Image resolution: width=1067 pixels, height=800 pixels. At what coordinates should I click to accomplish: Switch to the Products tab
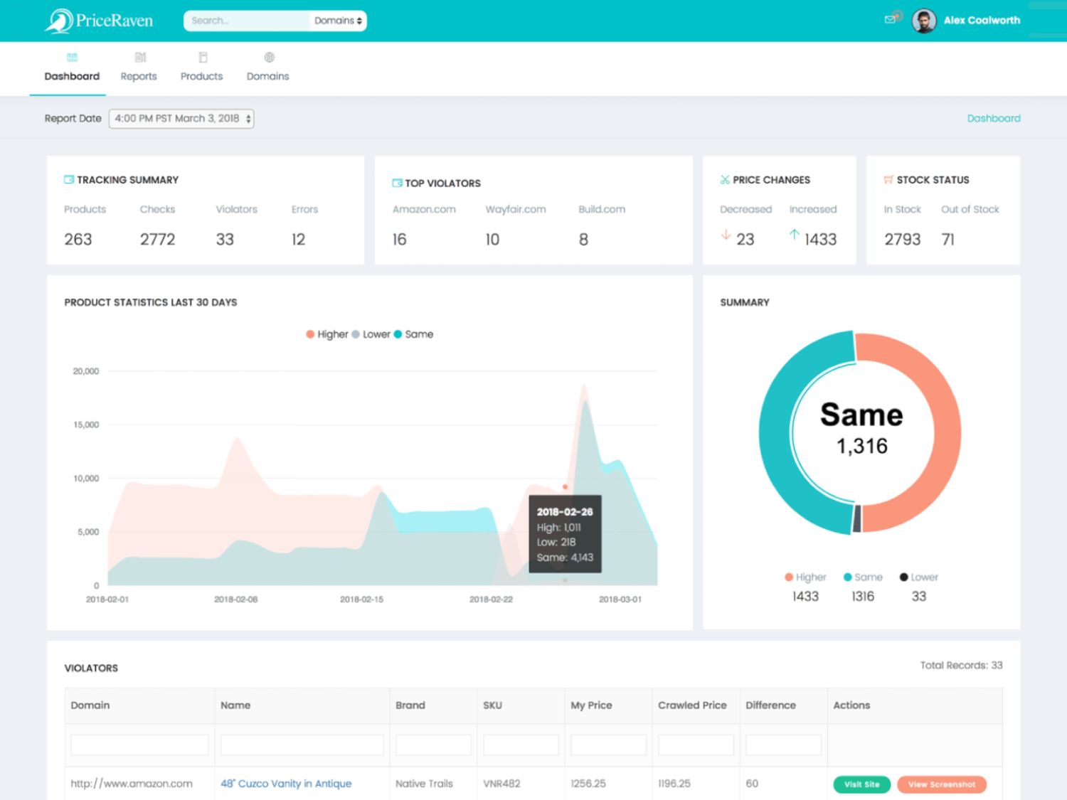click(x=202, y=76)
